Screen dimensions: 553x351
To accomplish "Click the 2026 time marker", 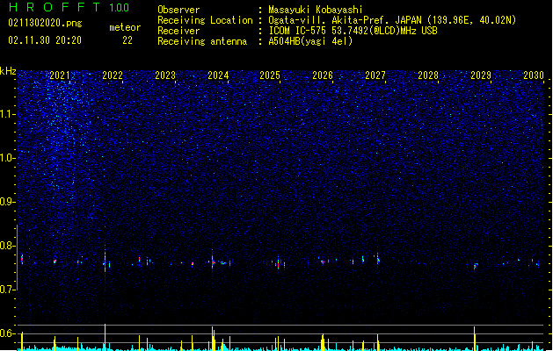I will pos(323,75).
